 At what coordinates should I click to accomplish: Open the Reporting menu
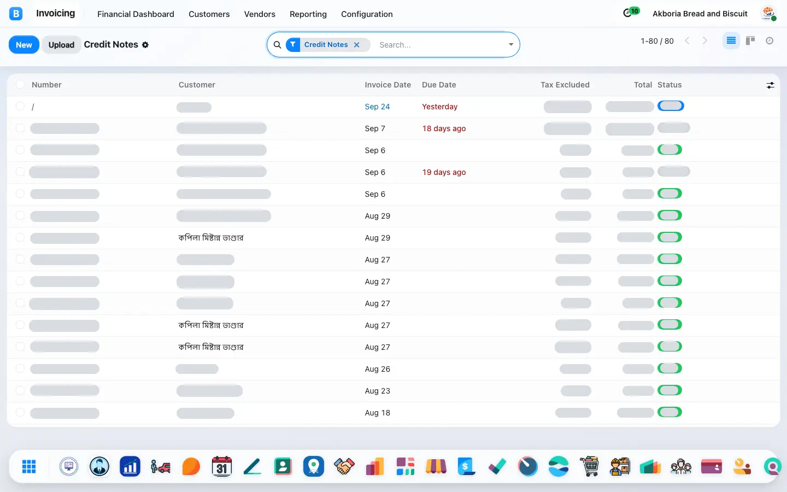click(308, 14)
